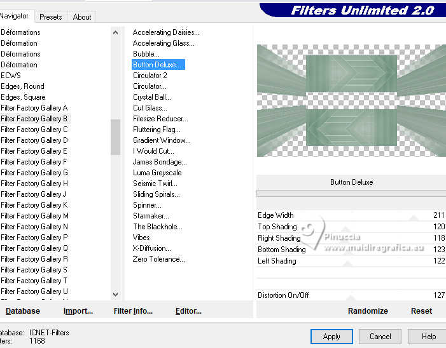This screenshot has width=446, height=348.
Task: Pick the Sliding Spirals... filter
Action: pyautogui.click(x=156, y=194)
